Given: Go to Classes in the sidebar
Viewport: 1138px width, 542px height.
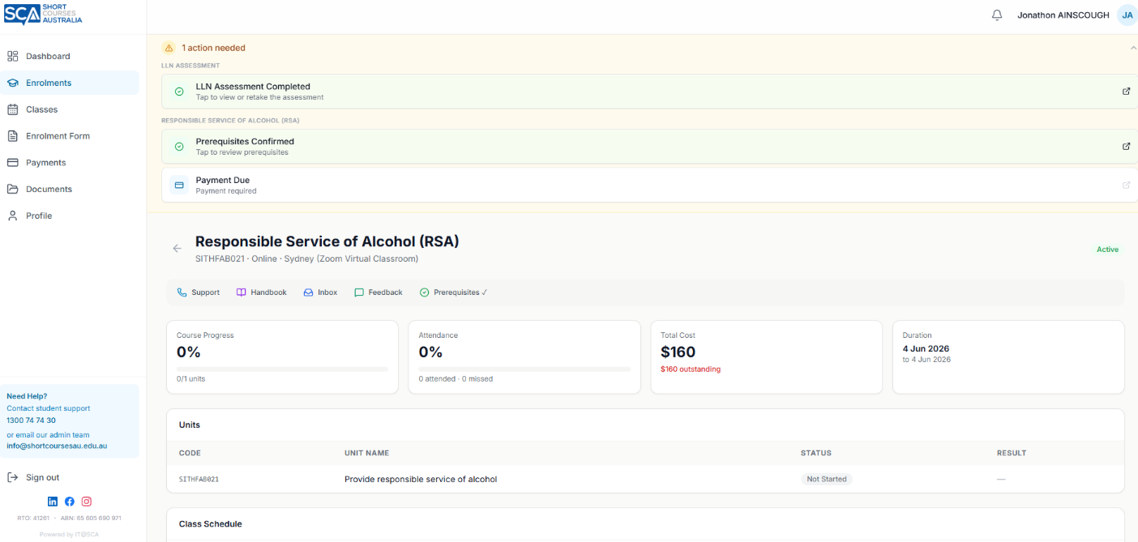Looking at the screenshot, I should [x=71, y=109].
